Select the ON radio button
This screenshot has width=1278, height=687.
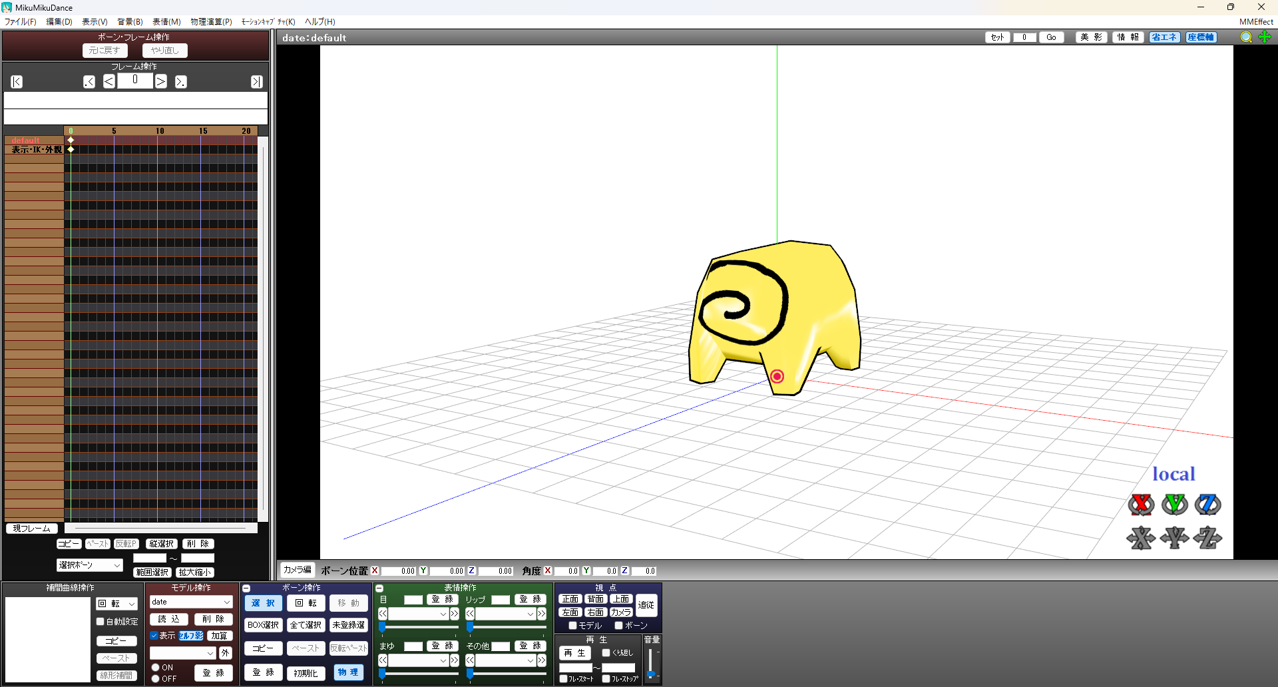pos(156,667)
